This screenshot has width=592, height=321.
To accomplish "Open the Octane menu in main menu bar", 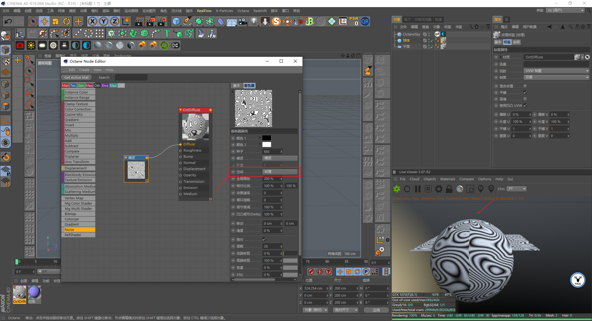I will tap(243, 11).
